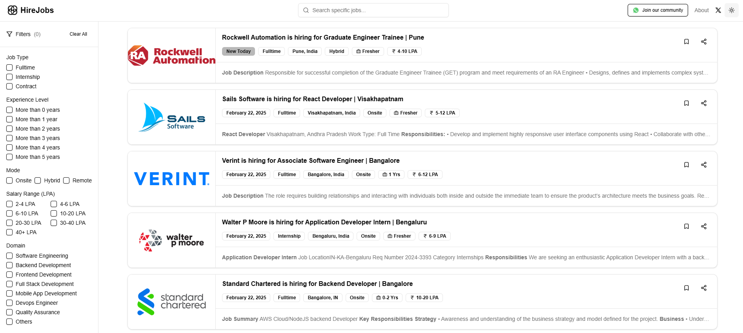
Task: Select the Remote mode checkbox
Action: point(66,180)
